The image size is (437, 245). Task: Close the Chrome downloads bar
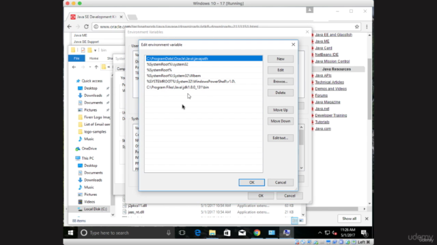pos(367,218)
